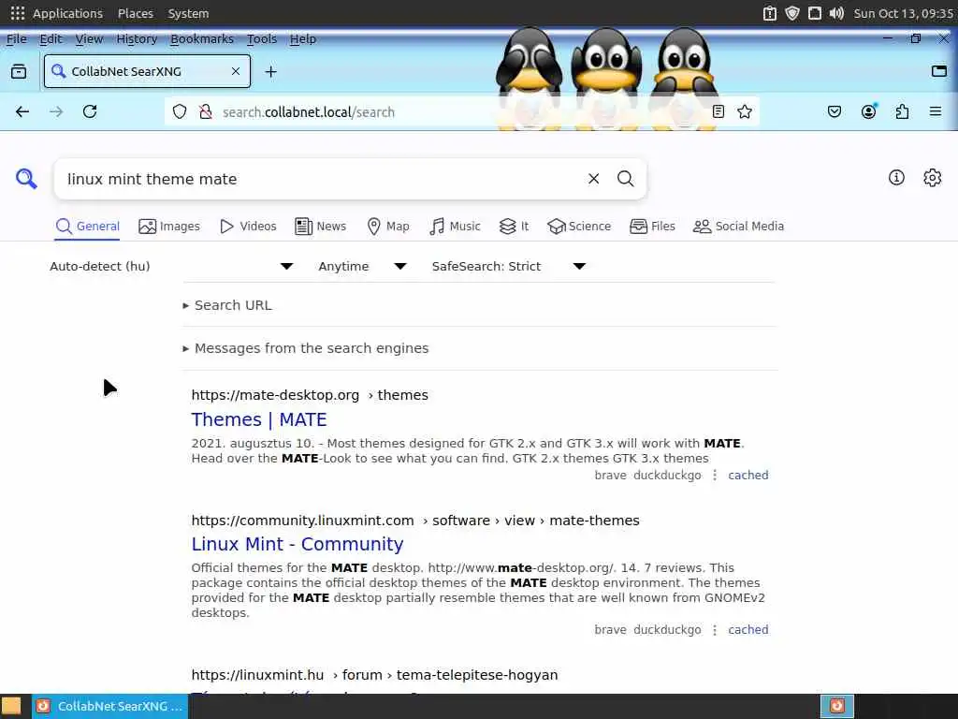The height and width of the screenshot is (719, 958).
Task: Open the Firefox account icon
Action: (x=868, y=112)
